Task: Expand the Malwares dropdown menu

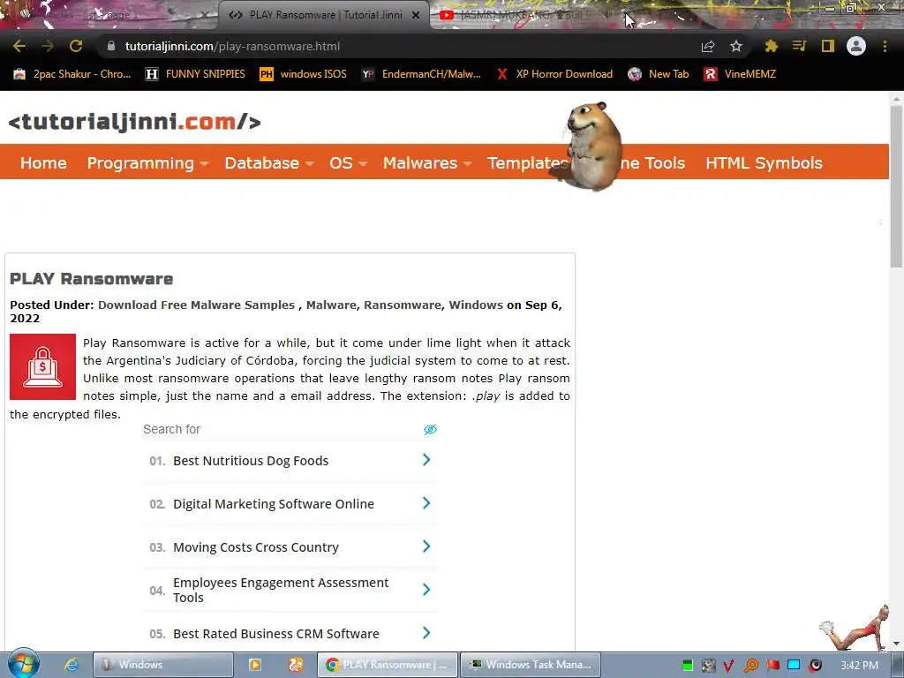Action: (x=427, y=162)
